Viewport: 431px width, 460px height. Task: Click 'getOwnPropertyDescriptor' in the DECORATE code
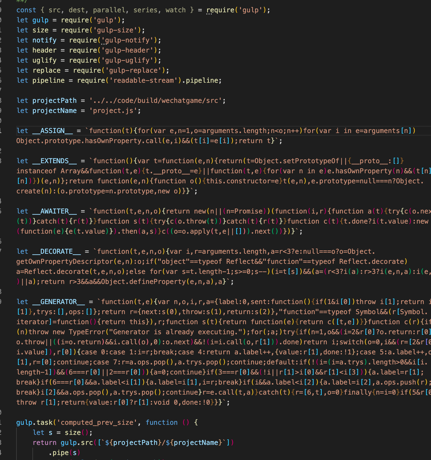tap(65, 262)
